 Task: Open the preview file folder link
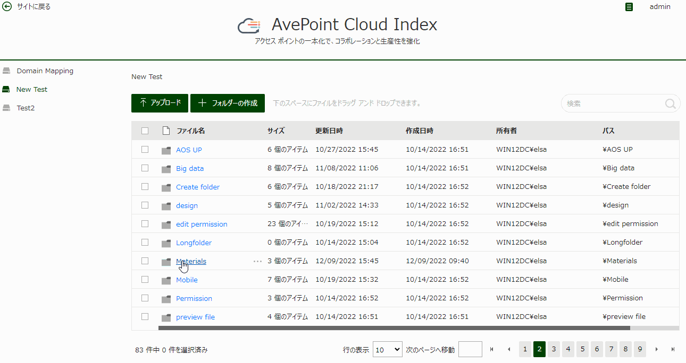(x=195, y=317)
